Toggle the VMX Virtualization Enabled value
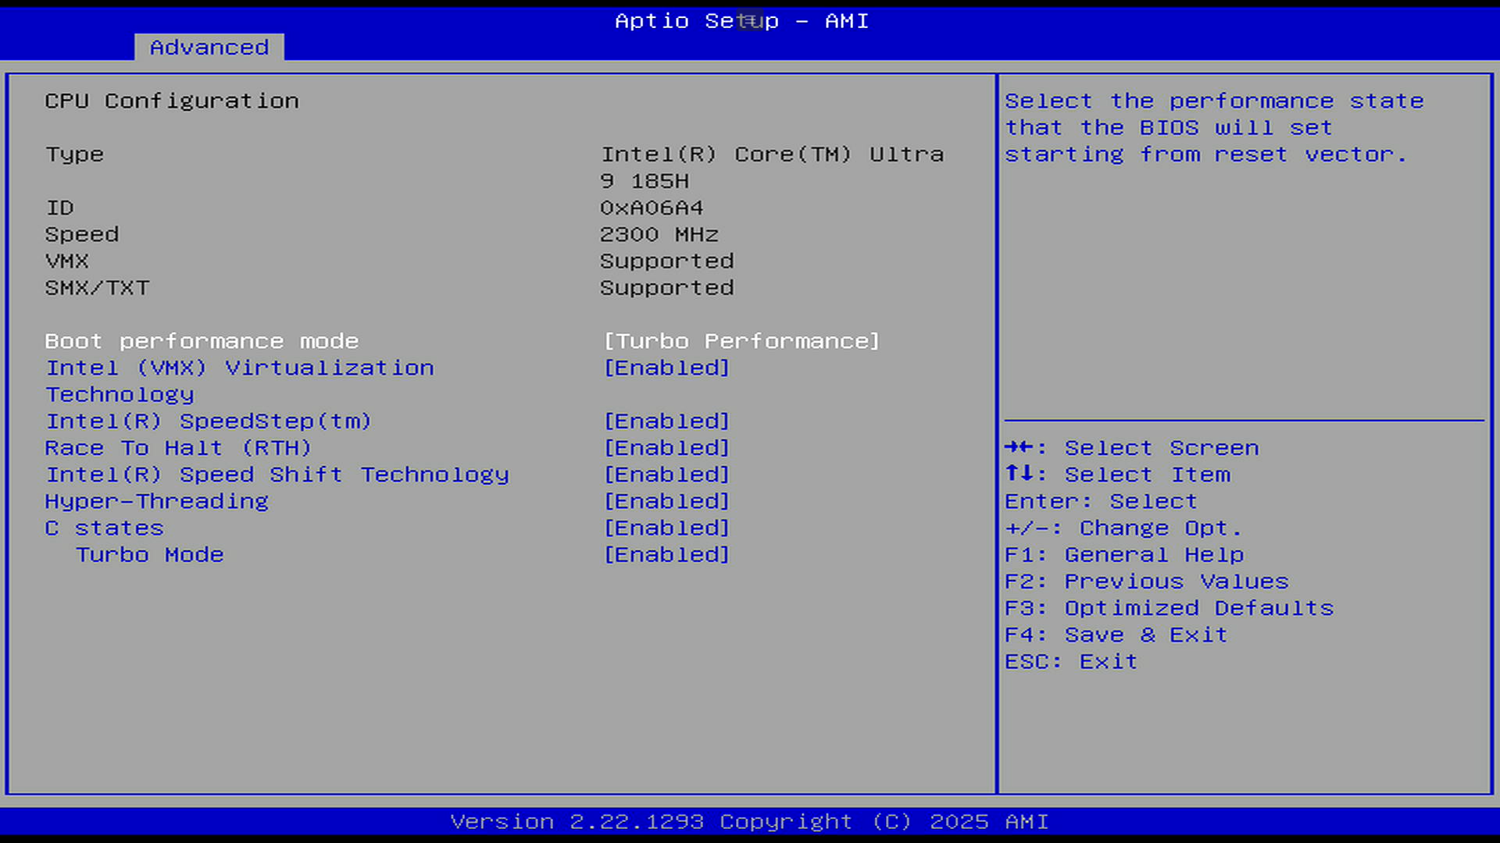 pos(666,368)
